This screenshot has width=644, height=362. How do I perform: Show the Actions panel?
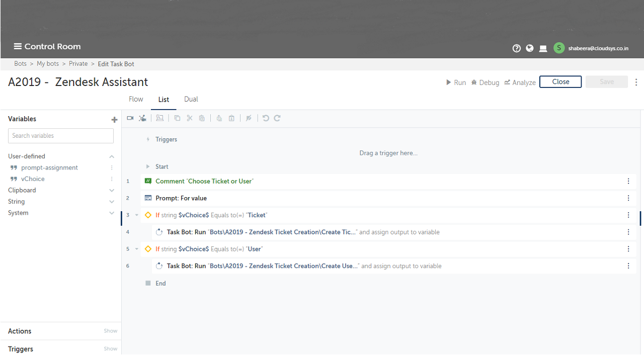[x=111, y=331]
